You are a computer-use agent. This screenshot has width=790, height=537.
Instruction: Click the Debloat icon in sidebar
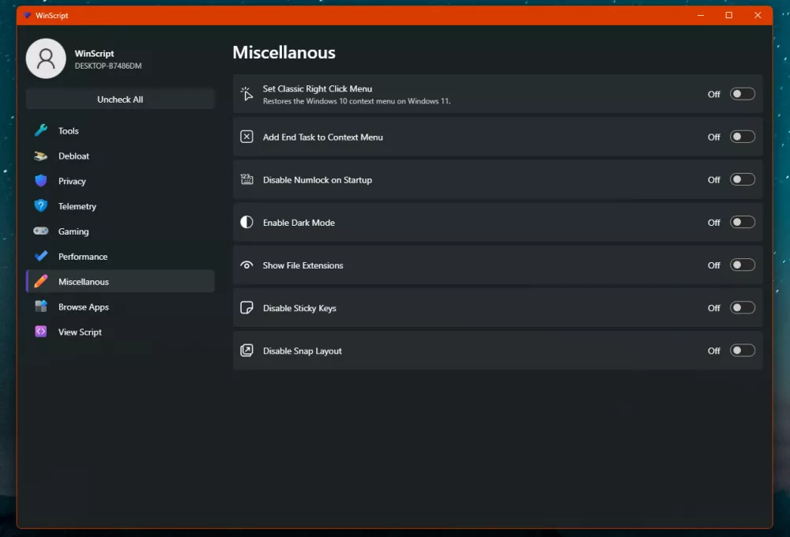[41, 156]
